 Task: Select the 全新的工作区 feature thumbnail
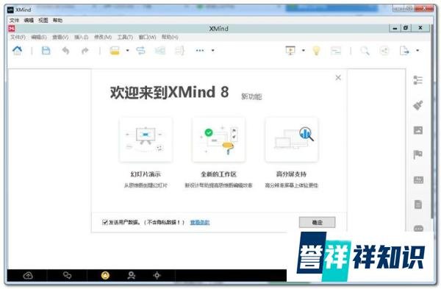218,140
